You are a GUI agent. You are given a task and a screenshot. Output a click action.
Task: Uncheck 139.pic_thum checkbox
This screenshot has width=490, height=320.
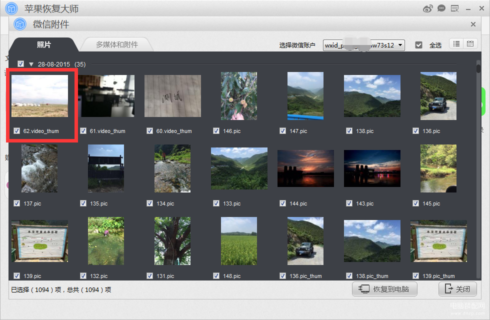pos(415,275)
